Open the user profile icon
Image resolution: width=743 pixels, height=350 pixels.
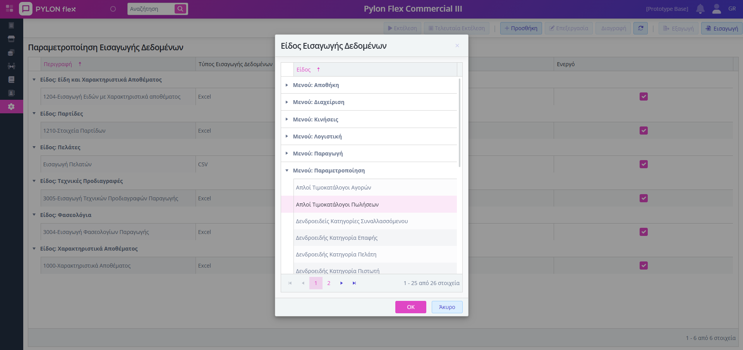(716, 9)
